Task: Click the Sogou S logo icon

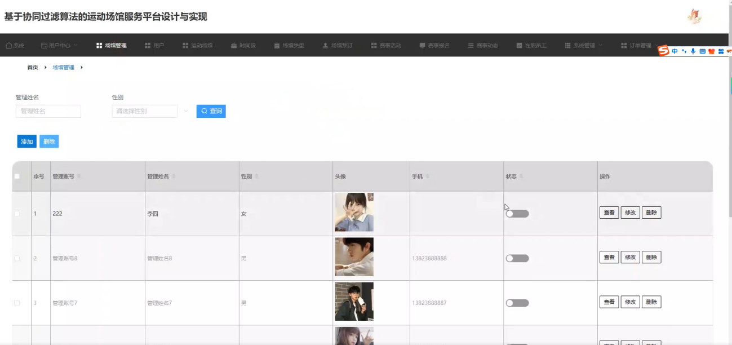Action: [x=664, y=51]
